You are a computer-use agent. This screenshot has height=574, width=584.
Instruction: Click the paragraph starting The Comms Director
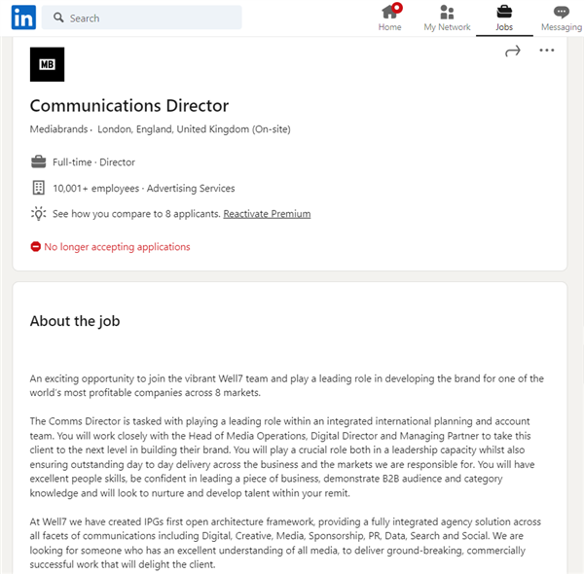tap(282, 457)
